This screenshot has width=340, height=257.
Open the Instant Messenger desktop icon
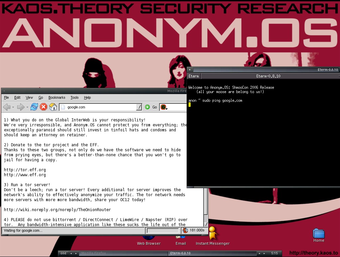[x=212, y=236]
